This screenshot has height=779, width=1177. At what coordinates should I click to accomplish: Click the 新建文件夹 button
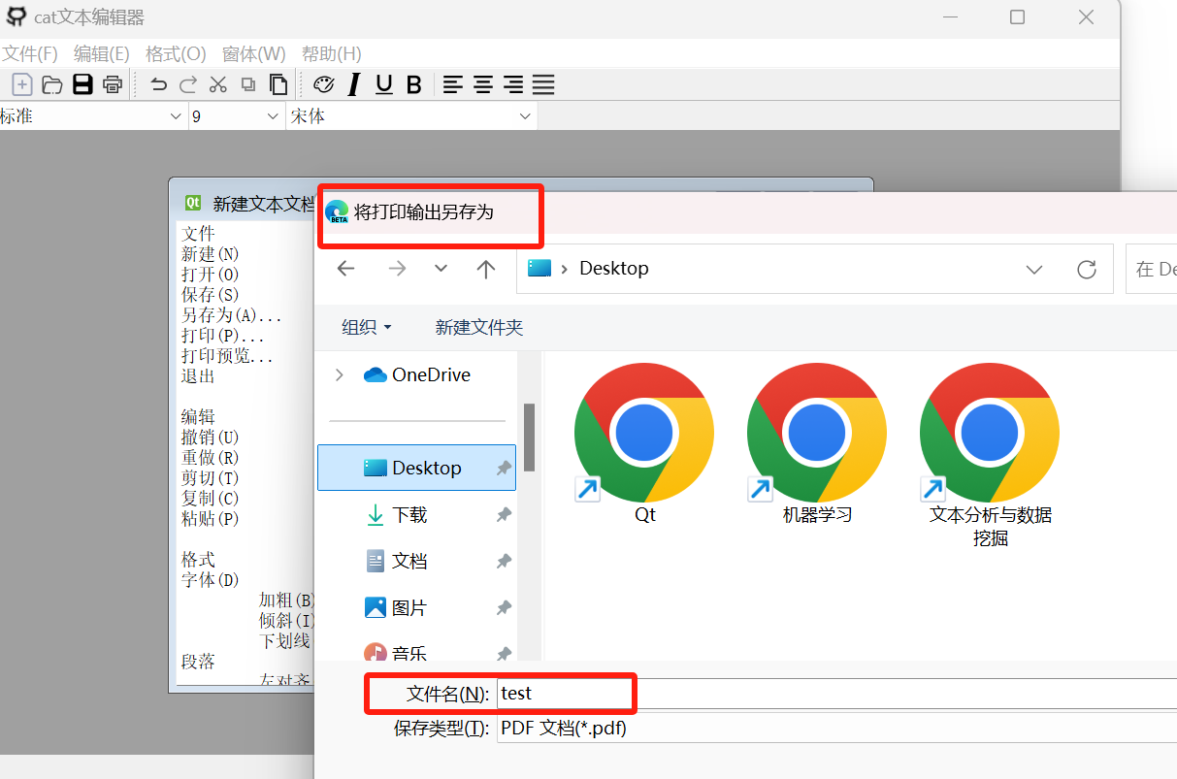[x=479, y=328]
